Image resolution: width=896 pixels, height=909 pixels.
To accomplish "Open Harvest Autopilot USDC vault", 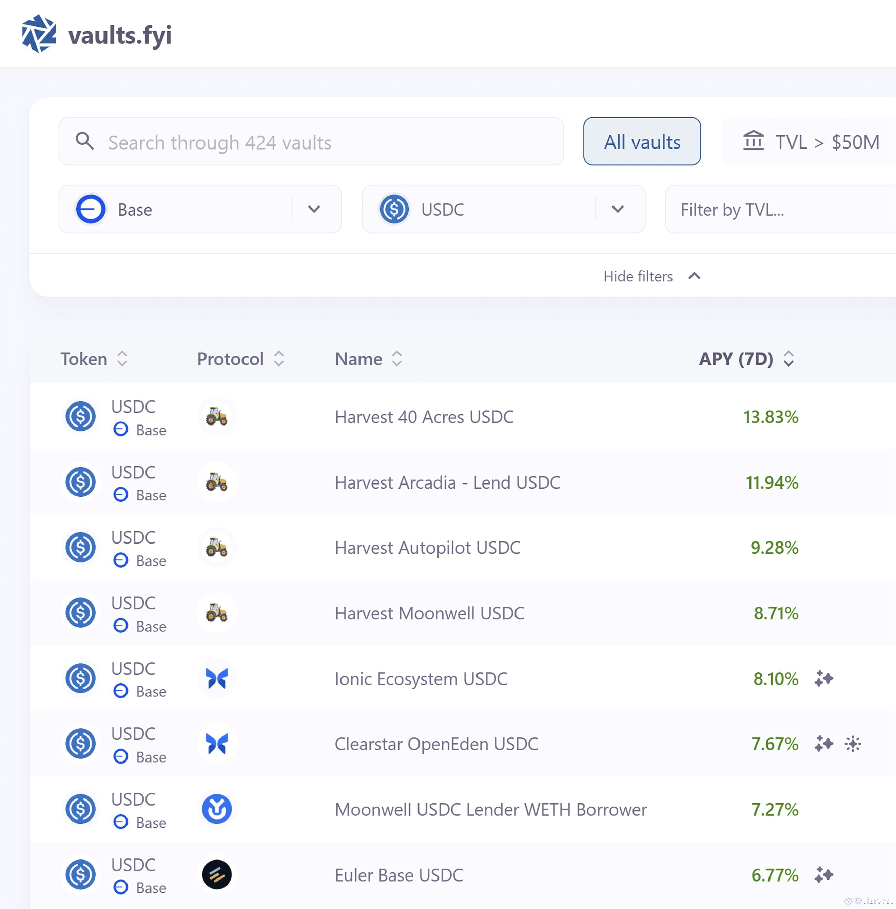I will [427, 548].
